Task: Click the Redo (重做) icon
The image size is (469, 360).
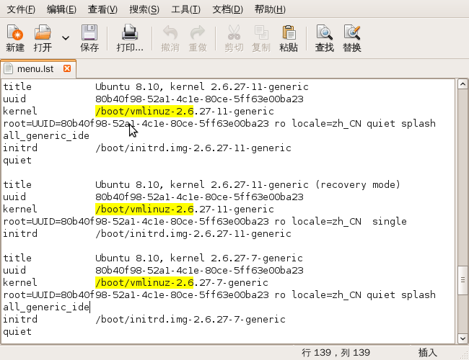Action: (x=198, y=33)
